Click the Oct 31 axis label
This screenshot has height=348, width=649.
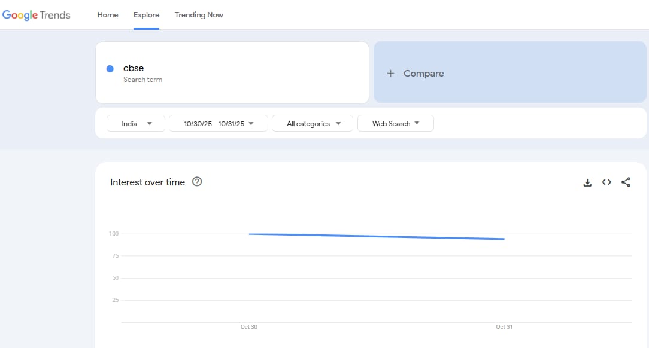point(504,327)
